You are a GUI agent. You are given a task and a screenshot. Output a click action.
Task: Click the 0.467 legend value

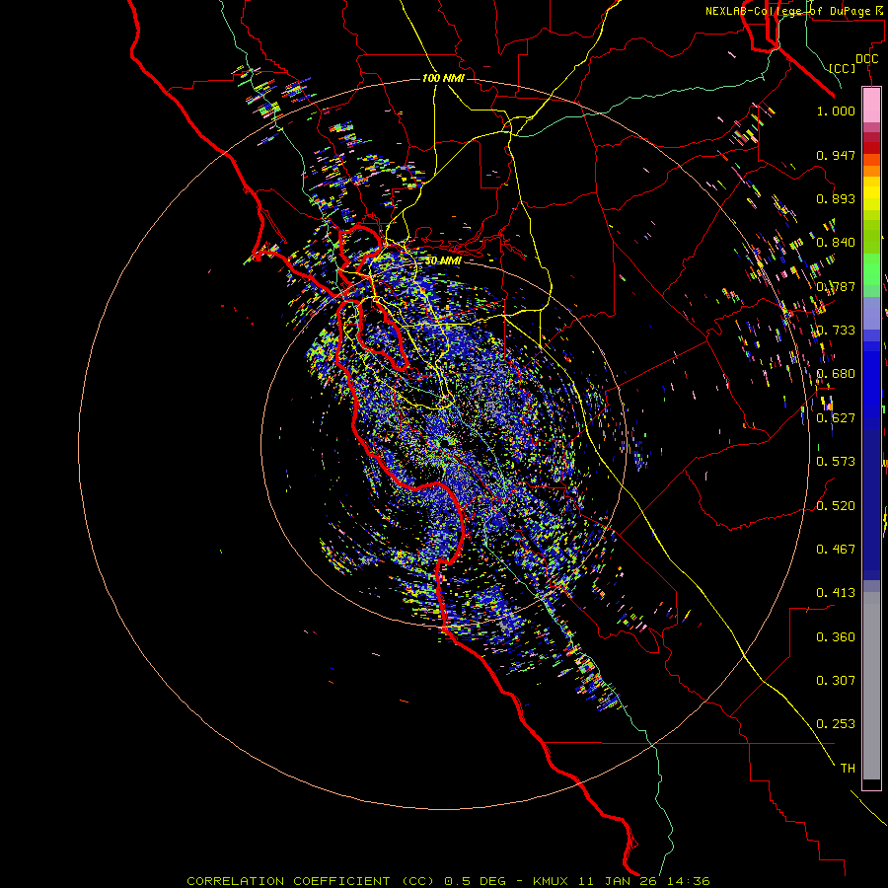click(836, 550)
